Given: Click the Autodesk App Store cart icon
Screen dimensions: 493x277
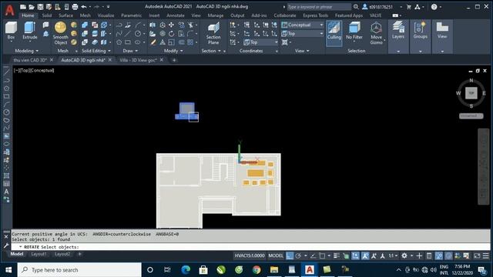Looking at the screenshot, I should point(409,7).
